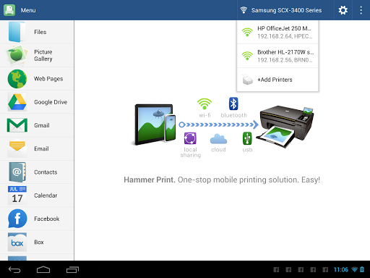The height and width of the screenshot is (278, 370).
Task: Click the Hammer Print app logo
Action: click(x=9, y=10)
